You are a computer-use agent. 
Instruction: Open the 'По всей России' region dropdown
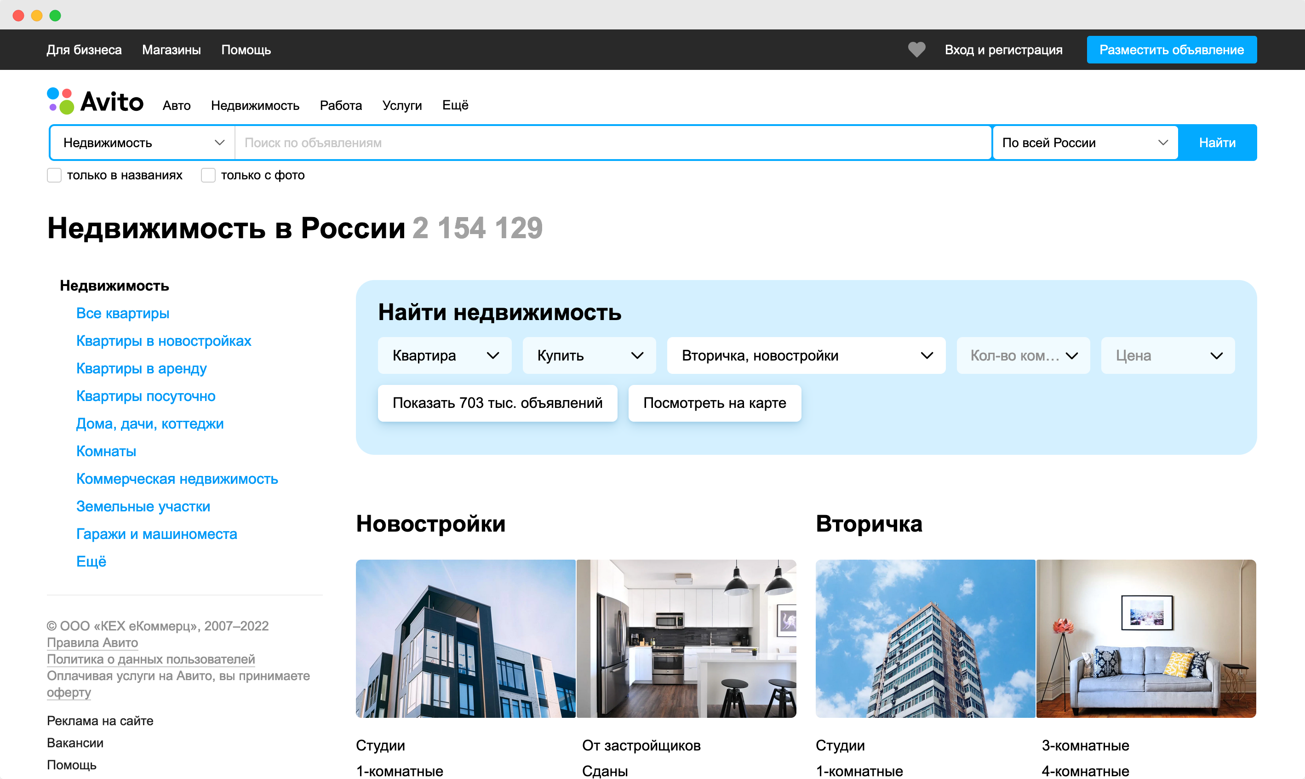pos(1085,143)
